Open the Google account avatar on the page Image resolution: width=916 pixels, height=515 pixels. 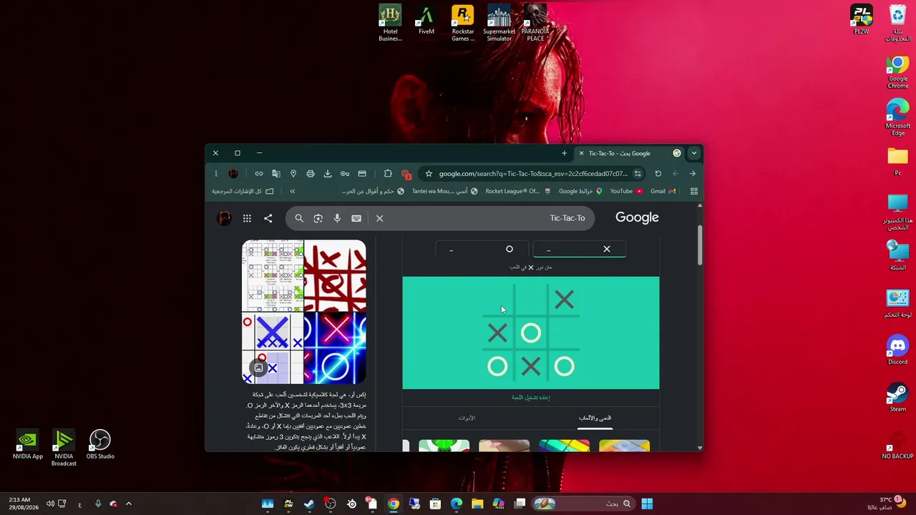point(225,218)
